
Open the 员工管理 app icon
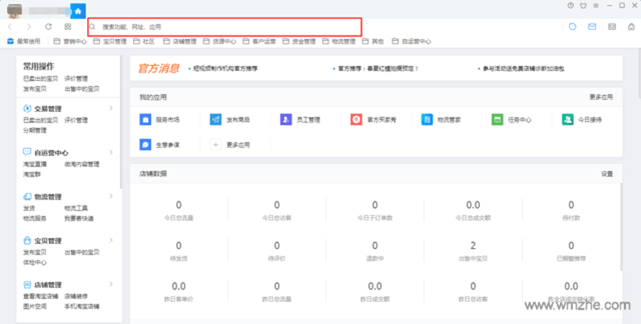(x=286, y=120)
